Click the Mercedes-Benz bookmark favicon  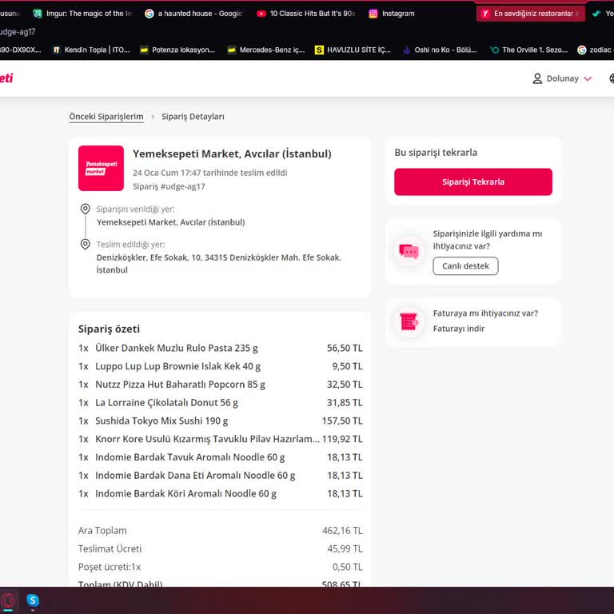[x=231, y=50]
